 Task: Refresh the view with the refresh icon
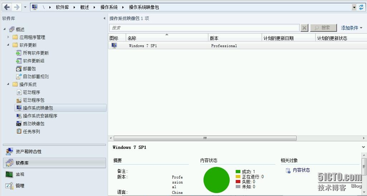(x=361, y=7)
